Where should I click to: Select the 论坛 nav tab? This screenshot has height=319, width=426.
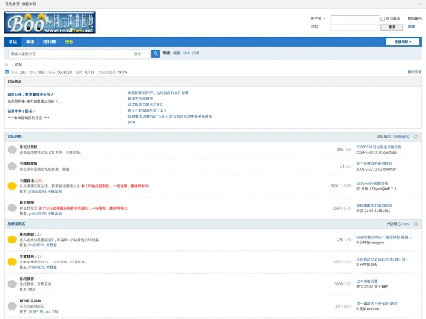coord(12,41)
